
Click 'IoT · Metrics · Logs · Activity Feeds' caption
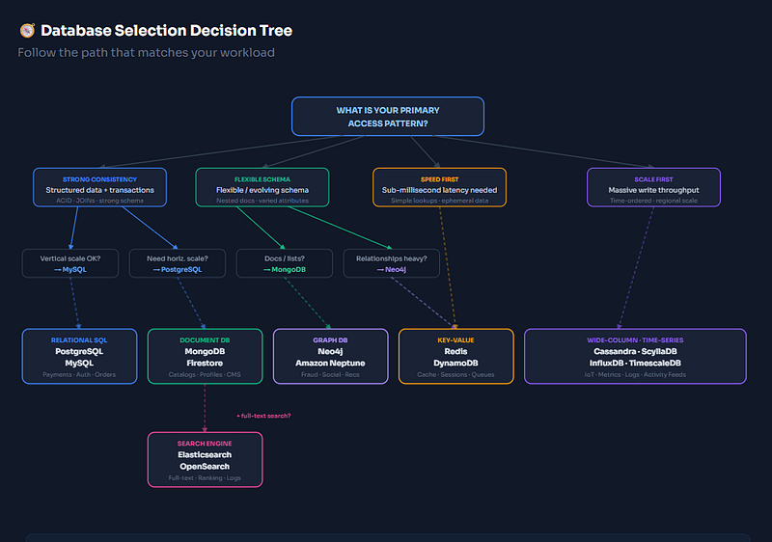tap(635, 375)
